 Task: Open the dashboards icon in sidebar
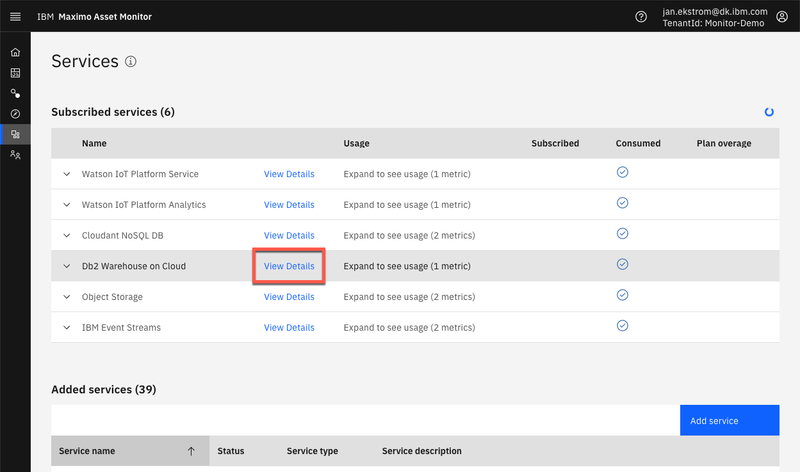tap(15, 73)
